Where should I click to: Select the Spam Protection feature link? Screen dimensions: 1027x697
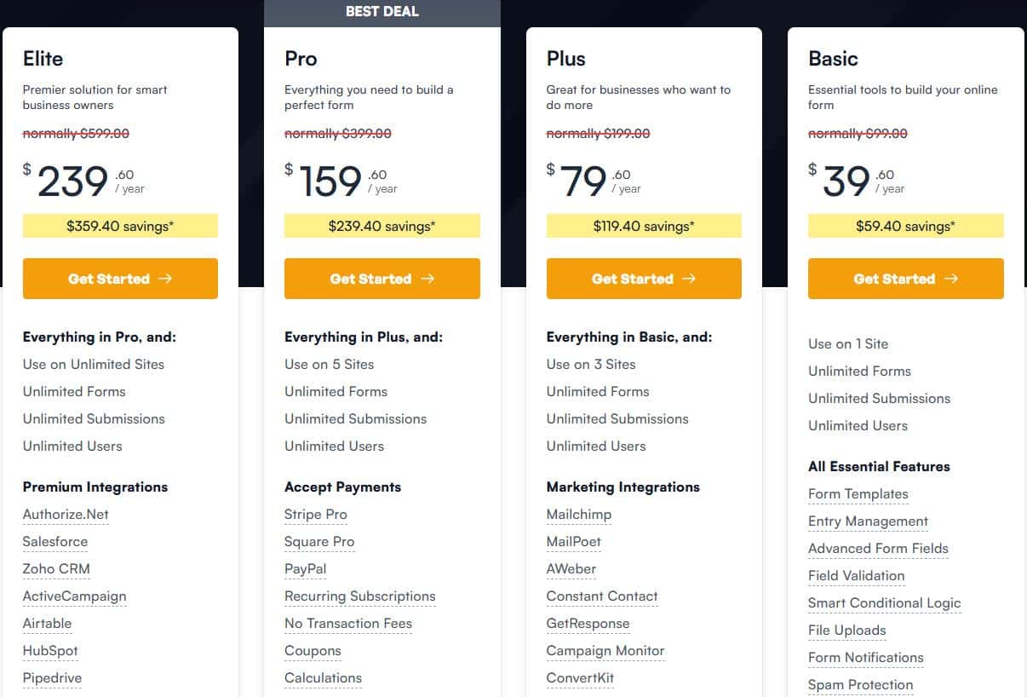click(860, 684)
